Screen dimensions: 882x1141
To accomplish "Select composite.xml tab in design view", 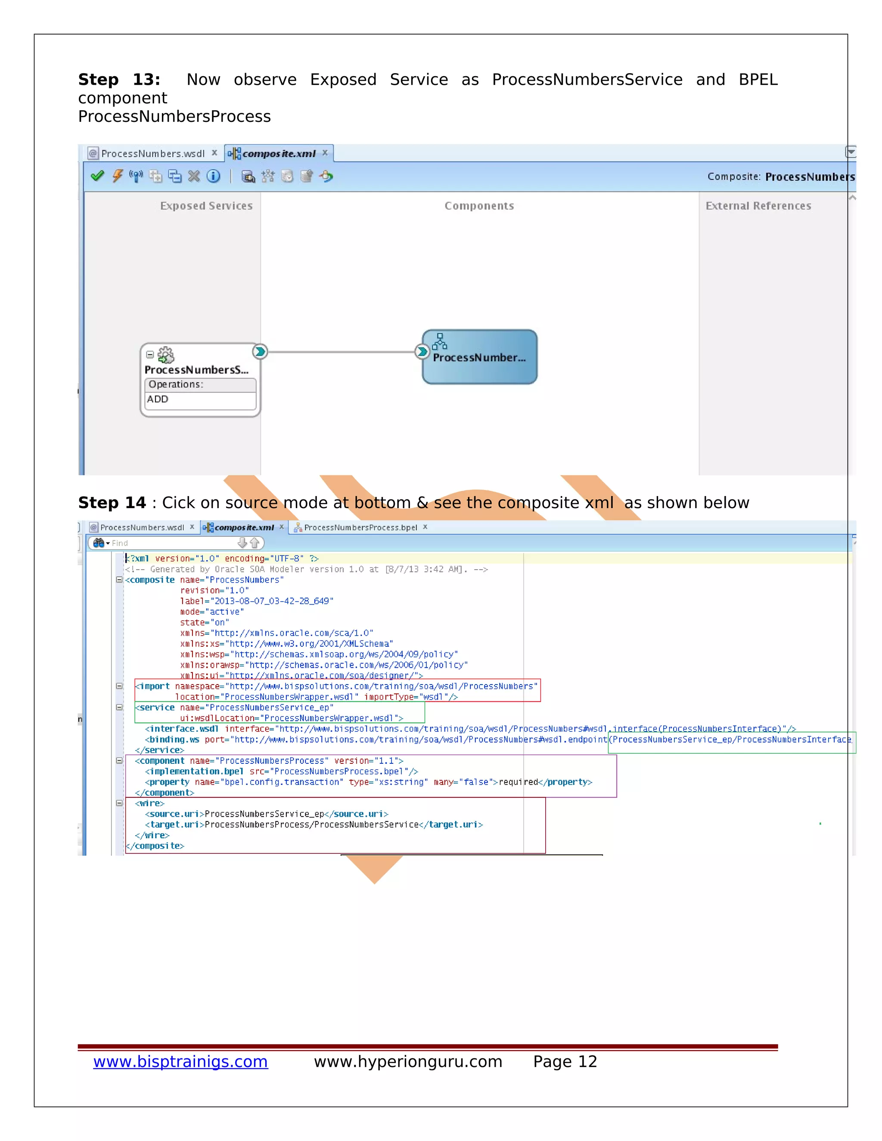I will pos(279,154).
